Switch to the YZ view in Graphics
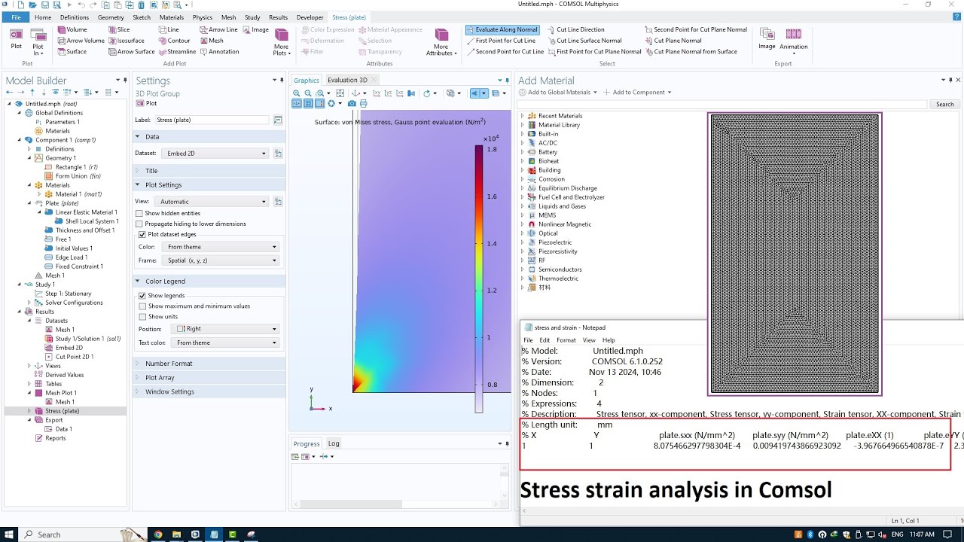Screen dimensions: 964x542 [x=388, y=93]
